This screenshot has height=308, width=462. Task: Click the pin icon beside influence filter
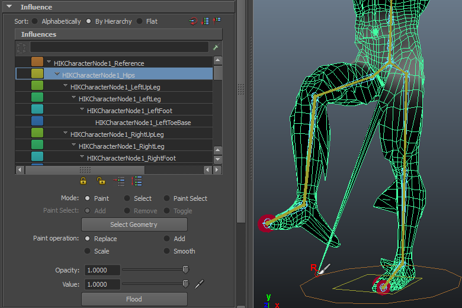point(216,47)
